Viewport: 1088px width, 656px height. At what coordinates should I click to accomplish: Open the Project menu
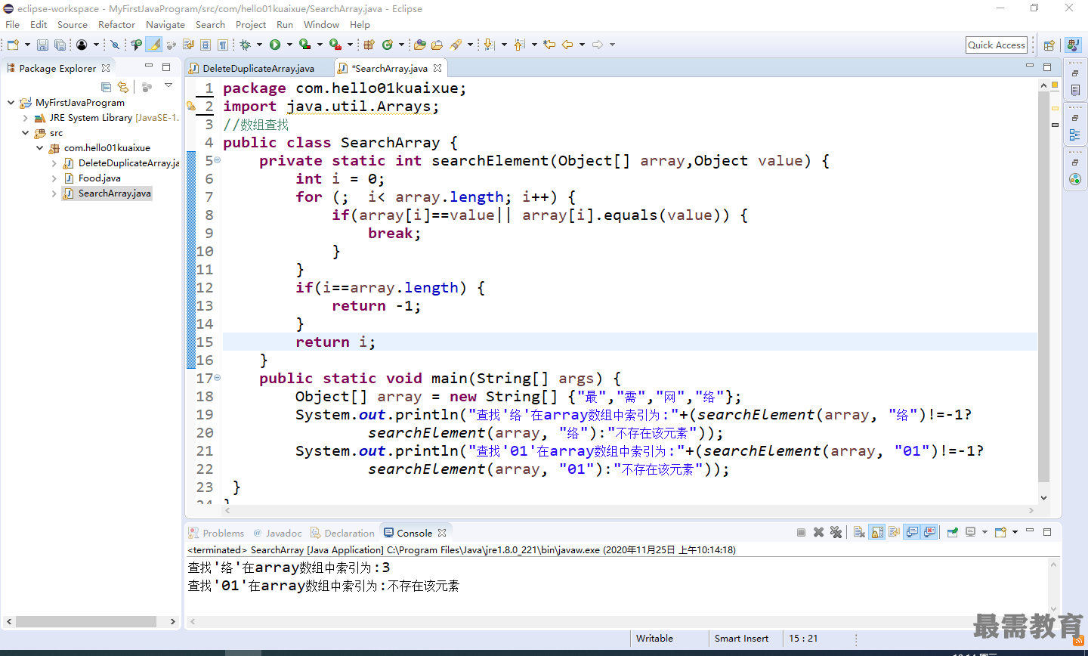[251, 25]
